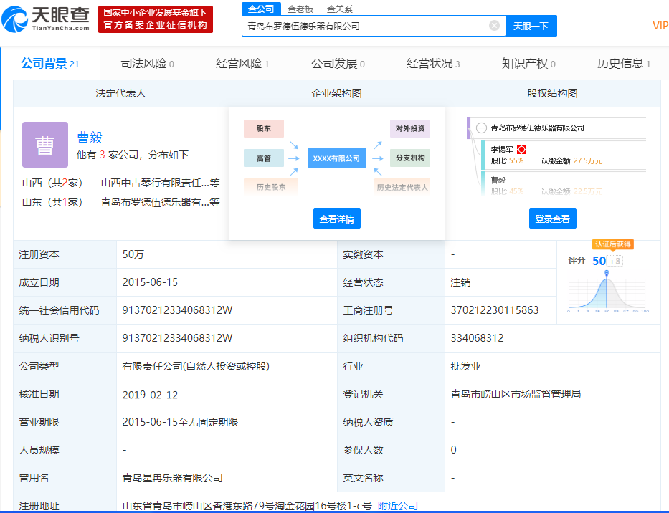Click the organization code 334068312
Image resolution: width=669 pixels, height=513 pixels.
[477, 339]
